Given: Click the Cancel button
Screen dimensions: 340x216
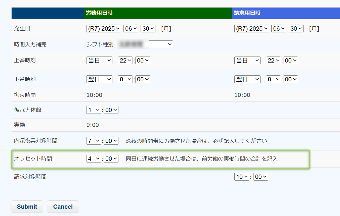Looking at the screenshot, I should [x=63, y=206].
